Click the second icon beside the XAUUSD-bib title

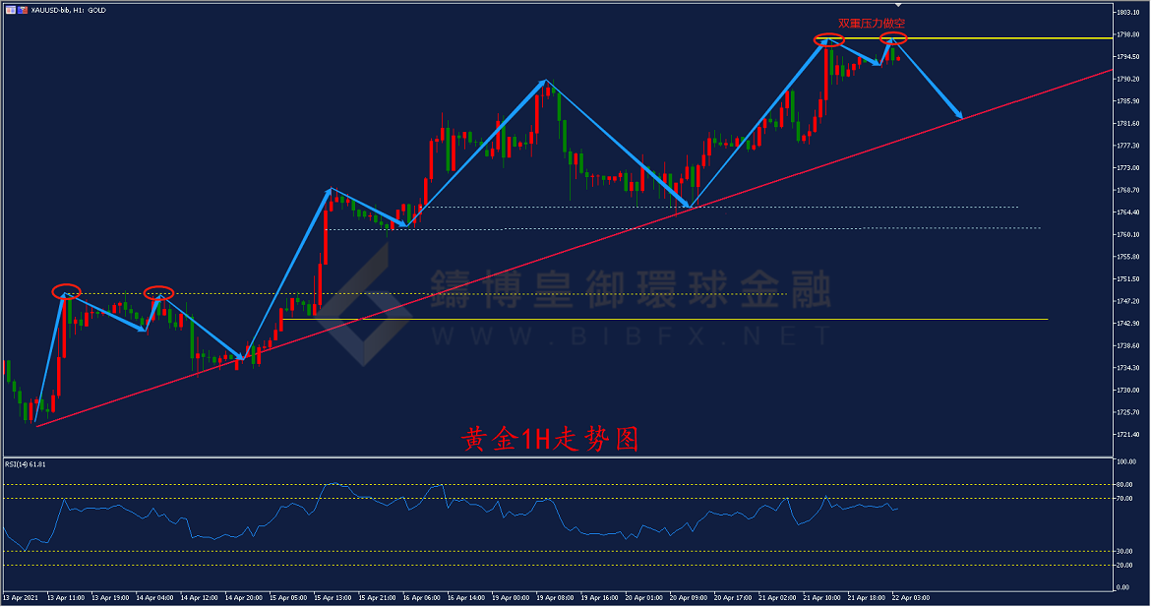[x=22, y=9]
